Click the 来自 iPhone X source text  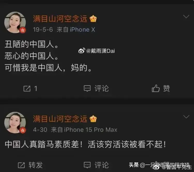76,30
